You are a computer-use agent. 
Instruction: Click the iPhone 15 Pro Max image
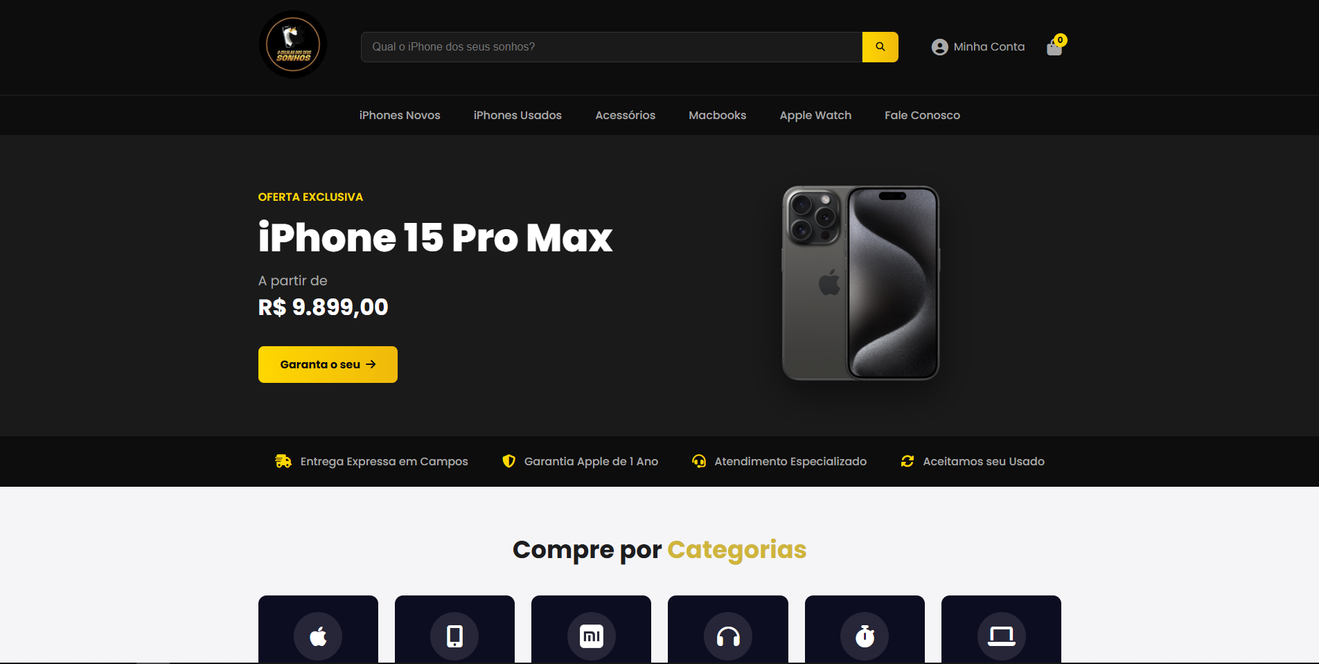(860, 282)
